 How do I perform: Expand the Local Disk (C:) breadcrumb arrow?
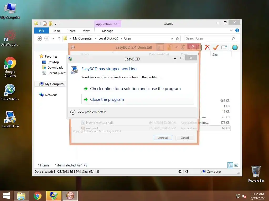(x=121, y=38)
